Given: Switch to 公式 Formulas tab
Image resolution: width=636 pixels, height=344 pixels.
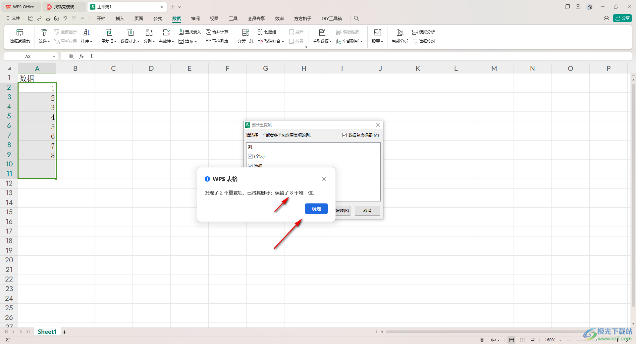Looking at the screenshot, I should [158, 19].
